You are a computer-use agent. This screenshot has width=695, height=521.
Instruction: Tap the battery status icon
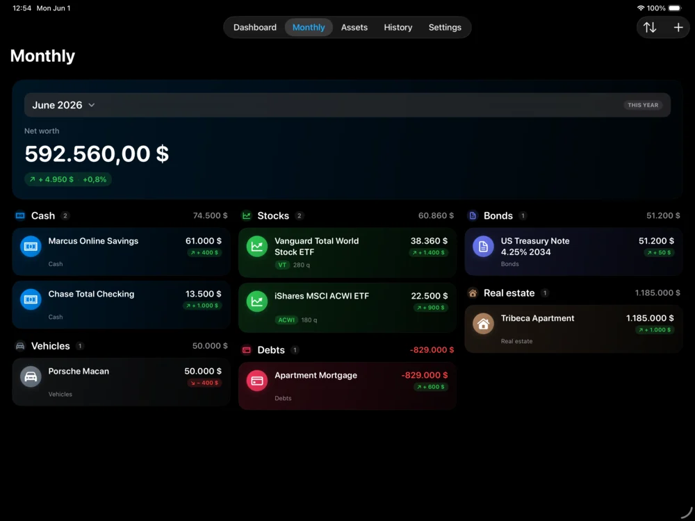click(675, 8)
